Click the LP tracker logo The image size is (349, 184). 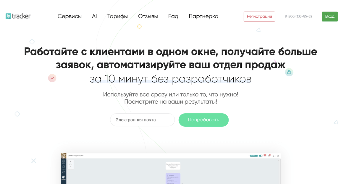point(18,16)
